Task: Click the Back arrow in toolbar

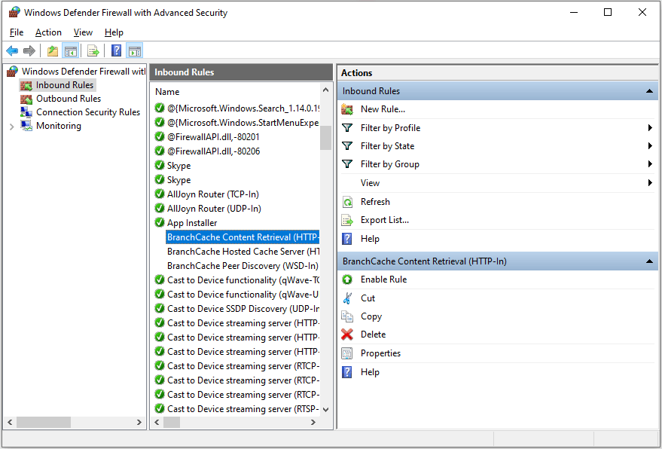Action: click(x=12, y=51)
